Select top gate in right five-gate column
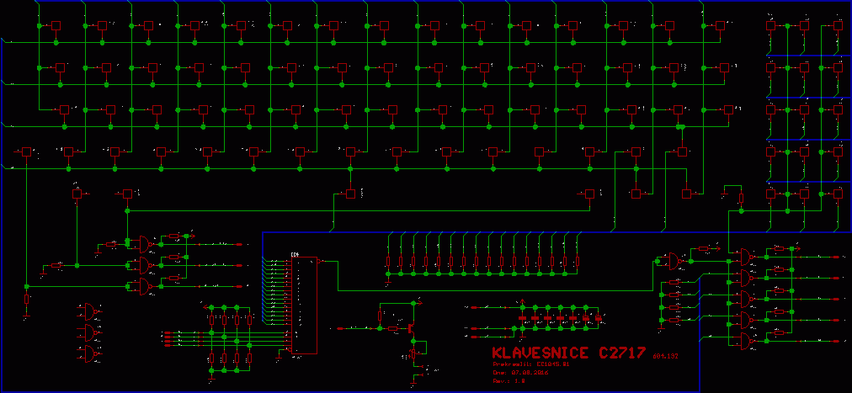 click(745, 255)
